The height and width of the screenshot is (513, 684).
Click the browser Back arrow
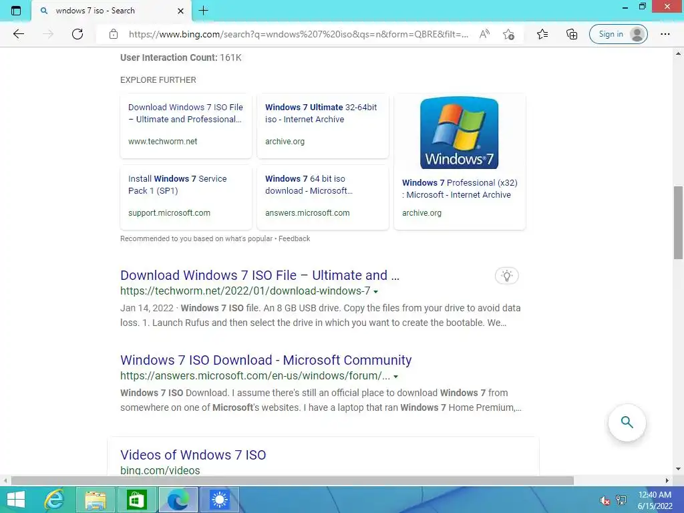point(18,34)
